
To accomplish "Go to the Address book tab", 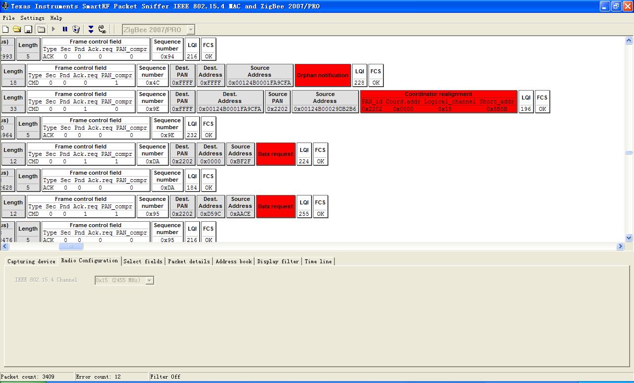I will tap(234, 261).
